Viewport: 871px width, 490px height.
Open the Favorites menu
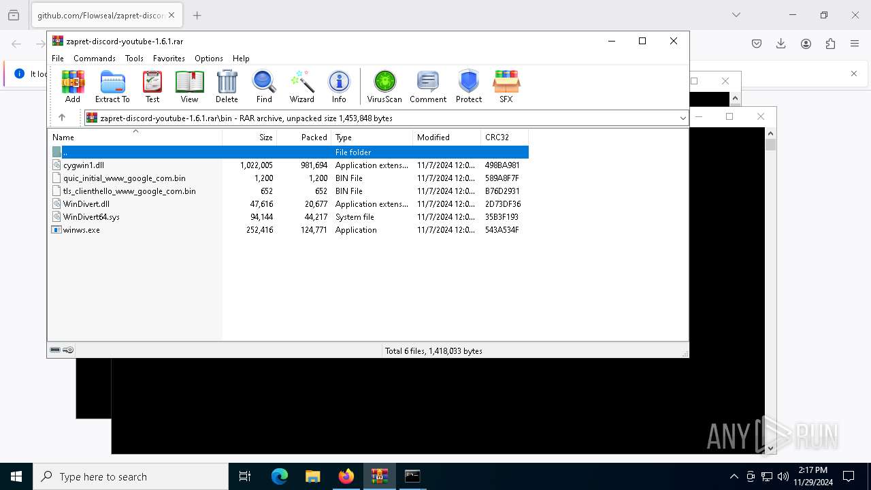pos(169,59)
